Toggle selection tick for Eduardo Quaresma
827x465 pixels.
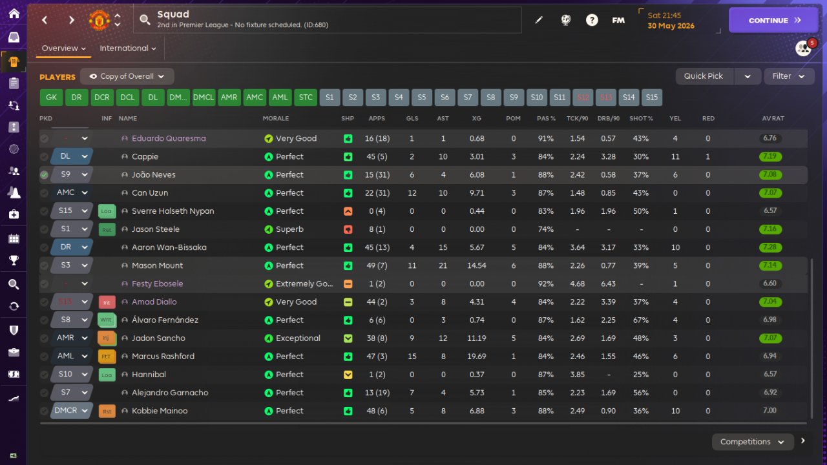[44, 139]
